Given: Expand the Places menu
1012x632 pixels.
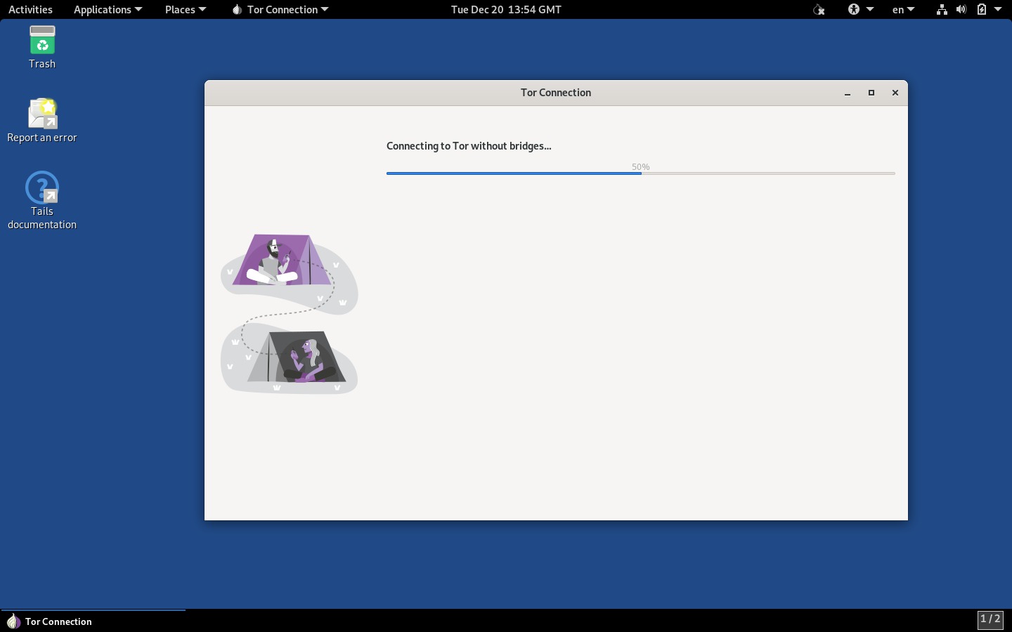Looking at the screenshot, I should tap(186, 9).
